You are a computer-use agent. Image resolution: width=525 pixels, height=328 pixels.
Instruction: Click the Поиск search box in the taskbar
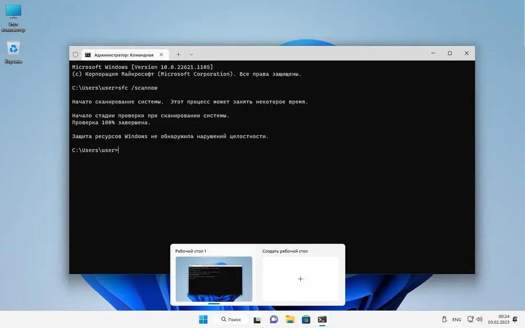coord(232,319)
